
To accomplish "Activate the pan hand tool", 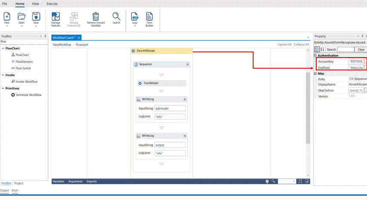I will 267,182.
